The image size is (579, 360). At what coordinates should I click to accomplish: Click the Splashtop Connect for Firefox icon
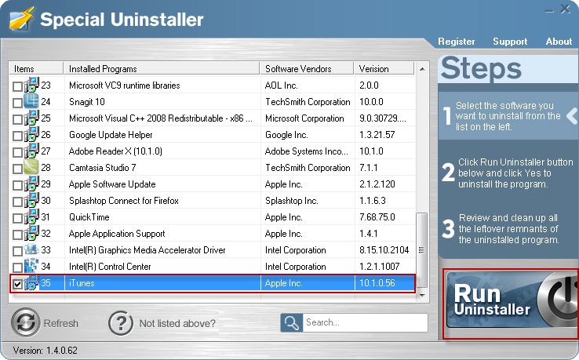tap(31, 200)
